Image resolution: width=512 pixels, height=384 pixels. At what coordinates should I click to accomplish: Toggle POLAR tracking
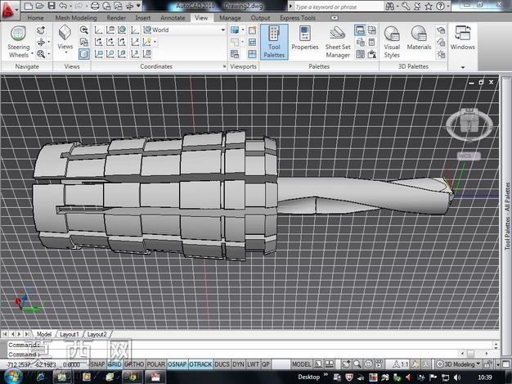point(155,364)
